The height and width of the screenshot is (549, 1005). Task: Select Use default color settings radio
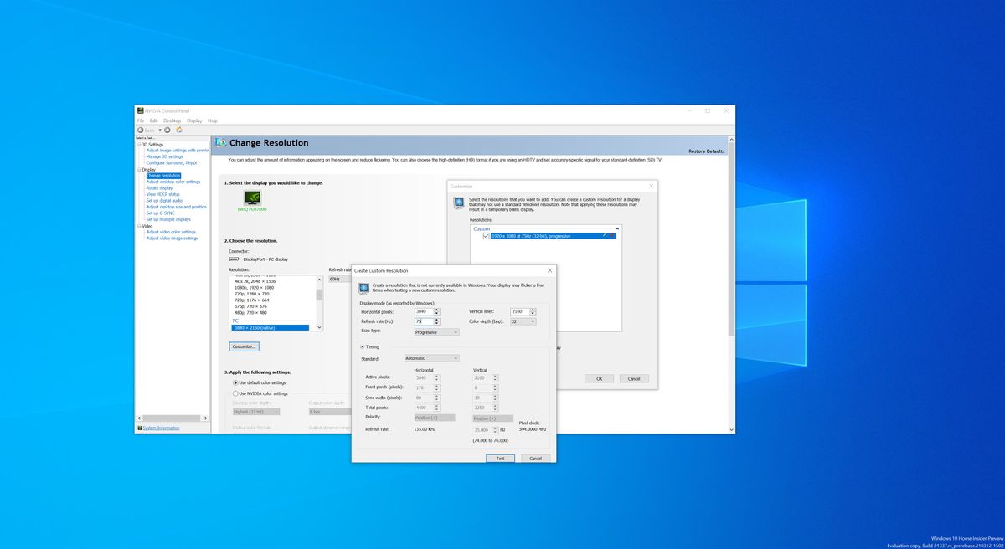[x=235, y=382]
